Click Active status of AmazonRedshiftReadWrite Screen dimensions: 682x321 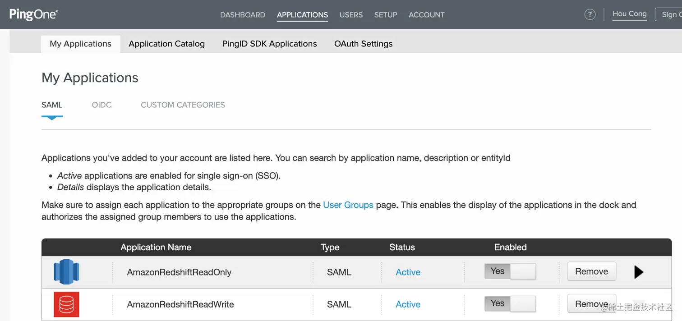[x=408, y=304]
